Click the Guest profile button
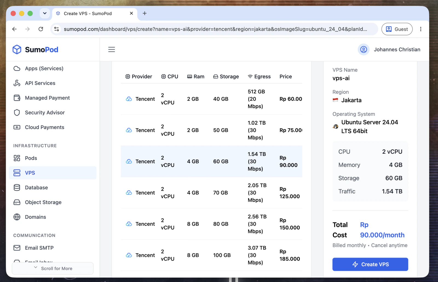This screenshot has height=282, width=438. [x=397, y=29]
